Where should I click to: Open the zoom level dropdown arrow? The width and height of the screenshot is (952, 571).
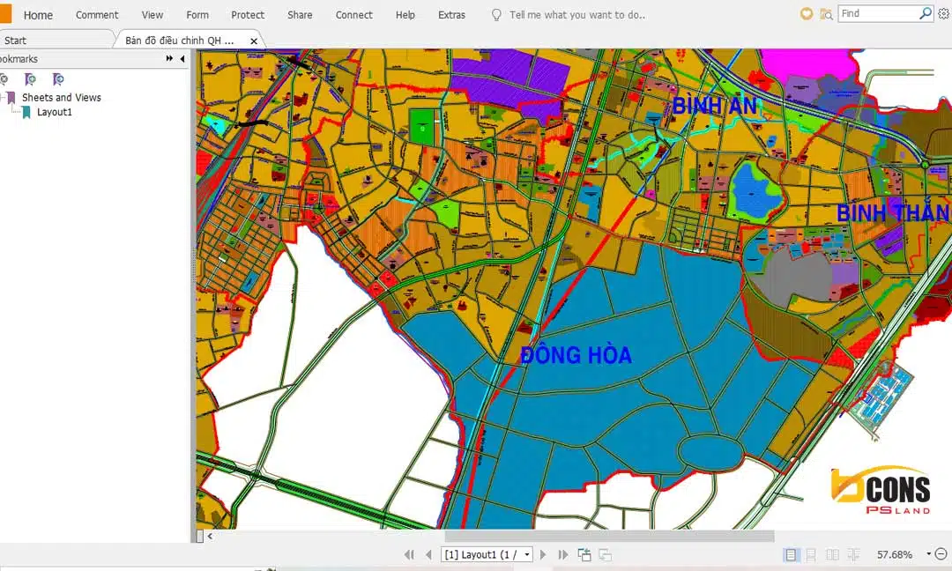tap(928, 553)
